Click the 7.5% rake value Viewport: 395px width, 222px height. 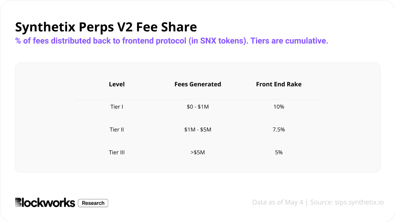click(279, 129)
